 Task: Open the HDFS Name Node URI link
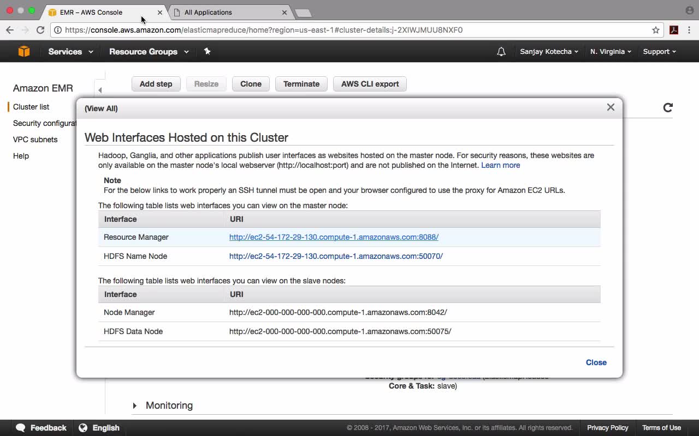tap(336, 256)
